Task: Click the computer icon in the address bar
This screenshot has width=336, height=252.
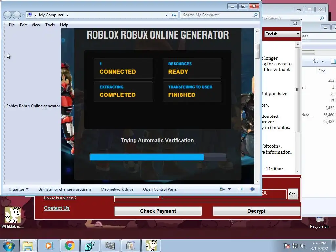Action: [30, 15]
